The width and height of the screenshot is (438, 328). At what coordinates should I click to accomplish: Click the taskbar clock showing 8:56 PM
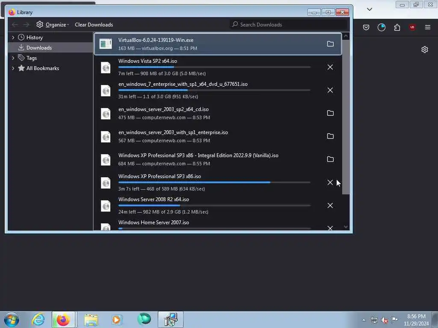point(416,320)
